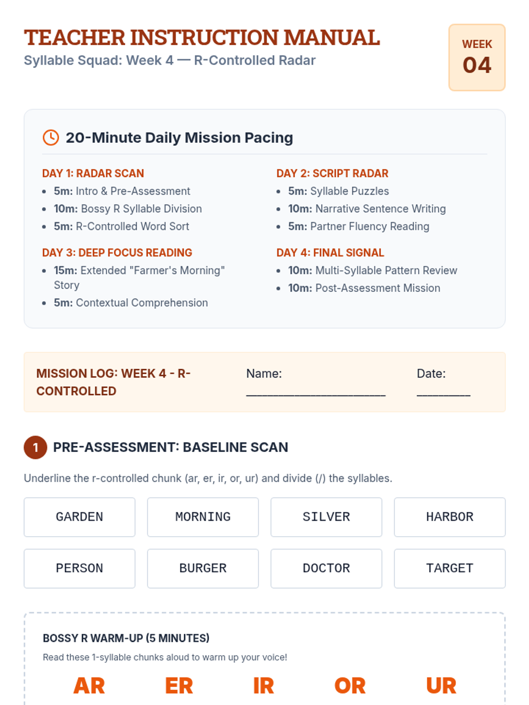
Task: Choose the PERSON word box
Action: click(x=79, y=568)
